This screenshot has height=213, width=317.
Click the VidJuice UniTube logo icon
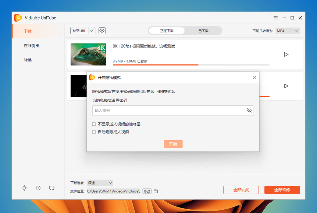click(x=18, y=18)
